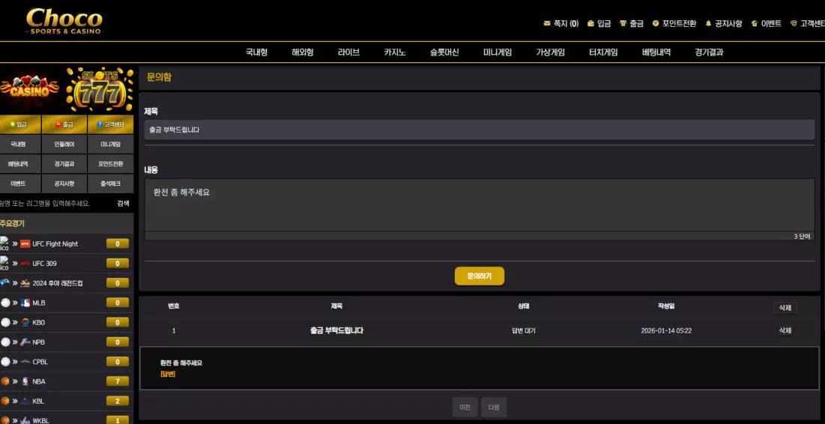Click the 다음 pagination button
Image resolution: width=825 pixels, height=424 pixels.
coord(494,408)
